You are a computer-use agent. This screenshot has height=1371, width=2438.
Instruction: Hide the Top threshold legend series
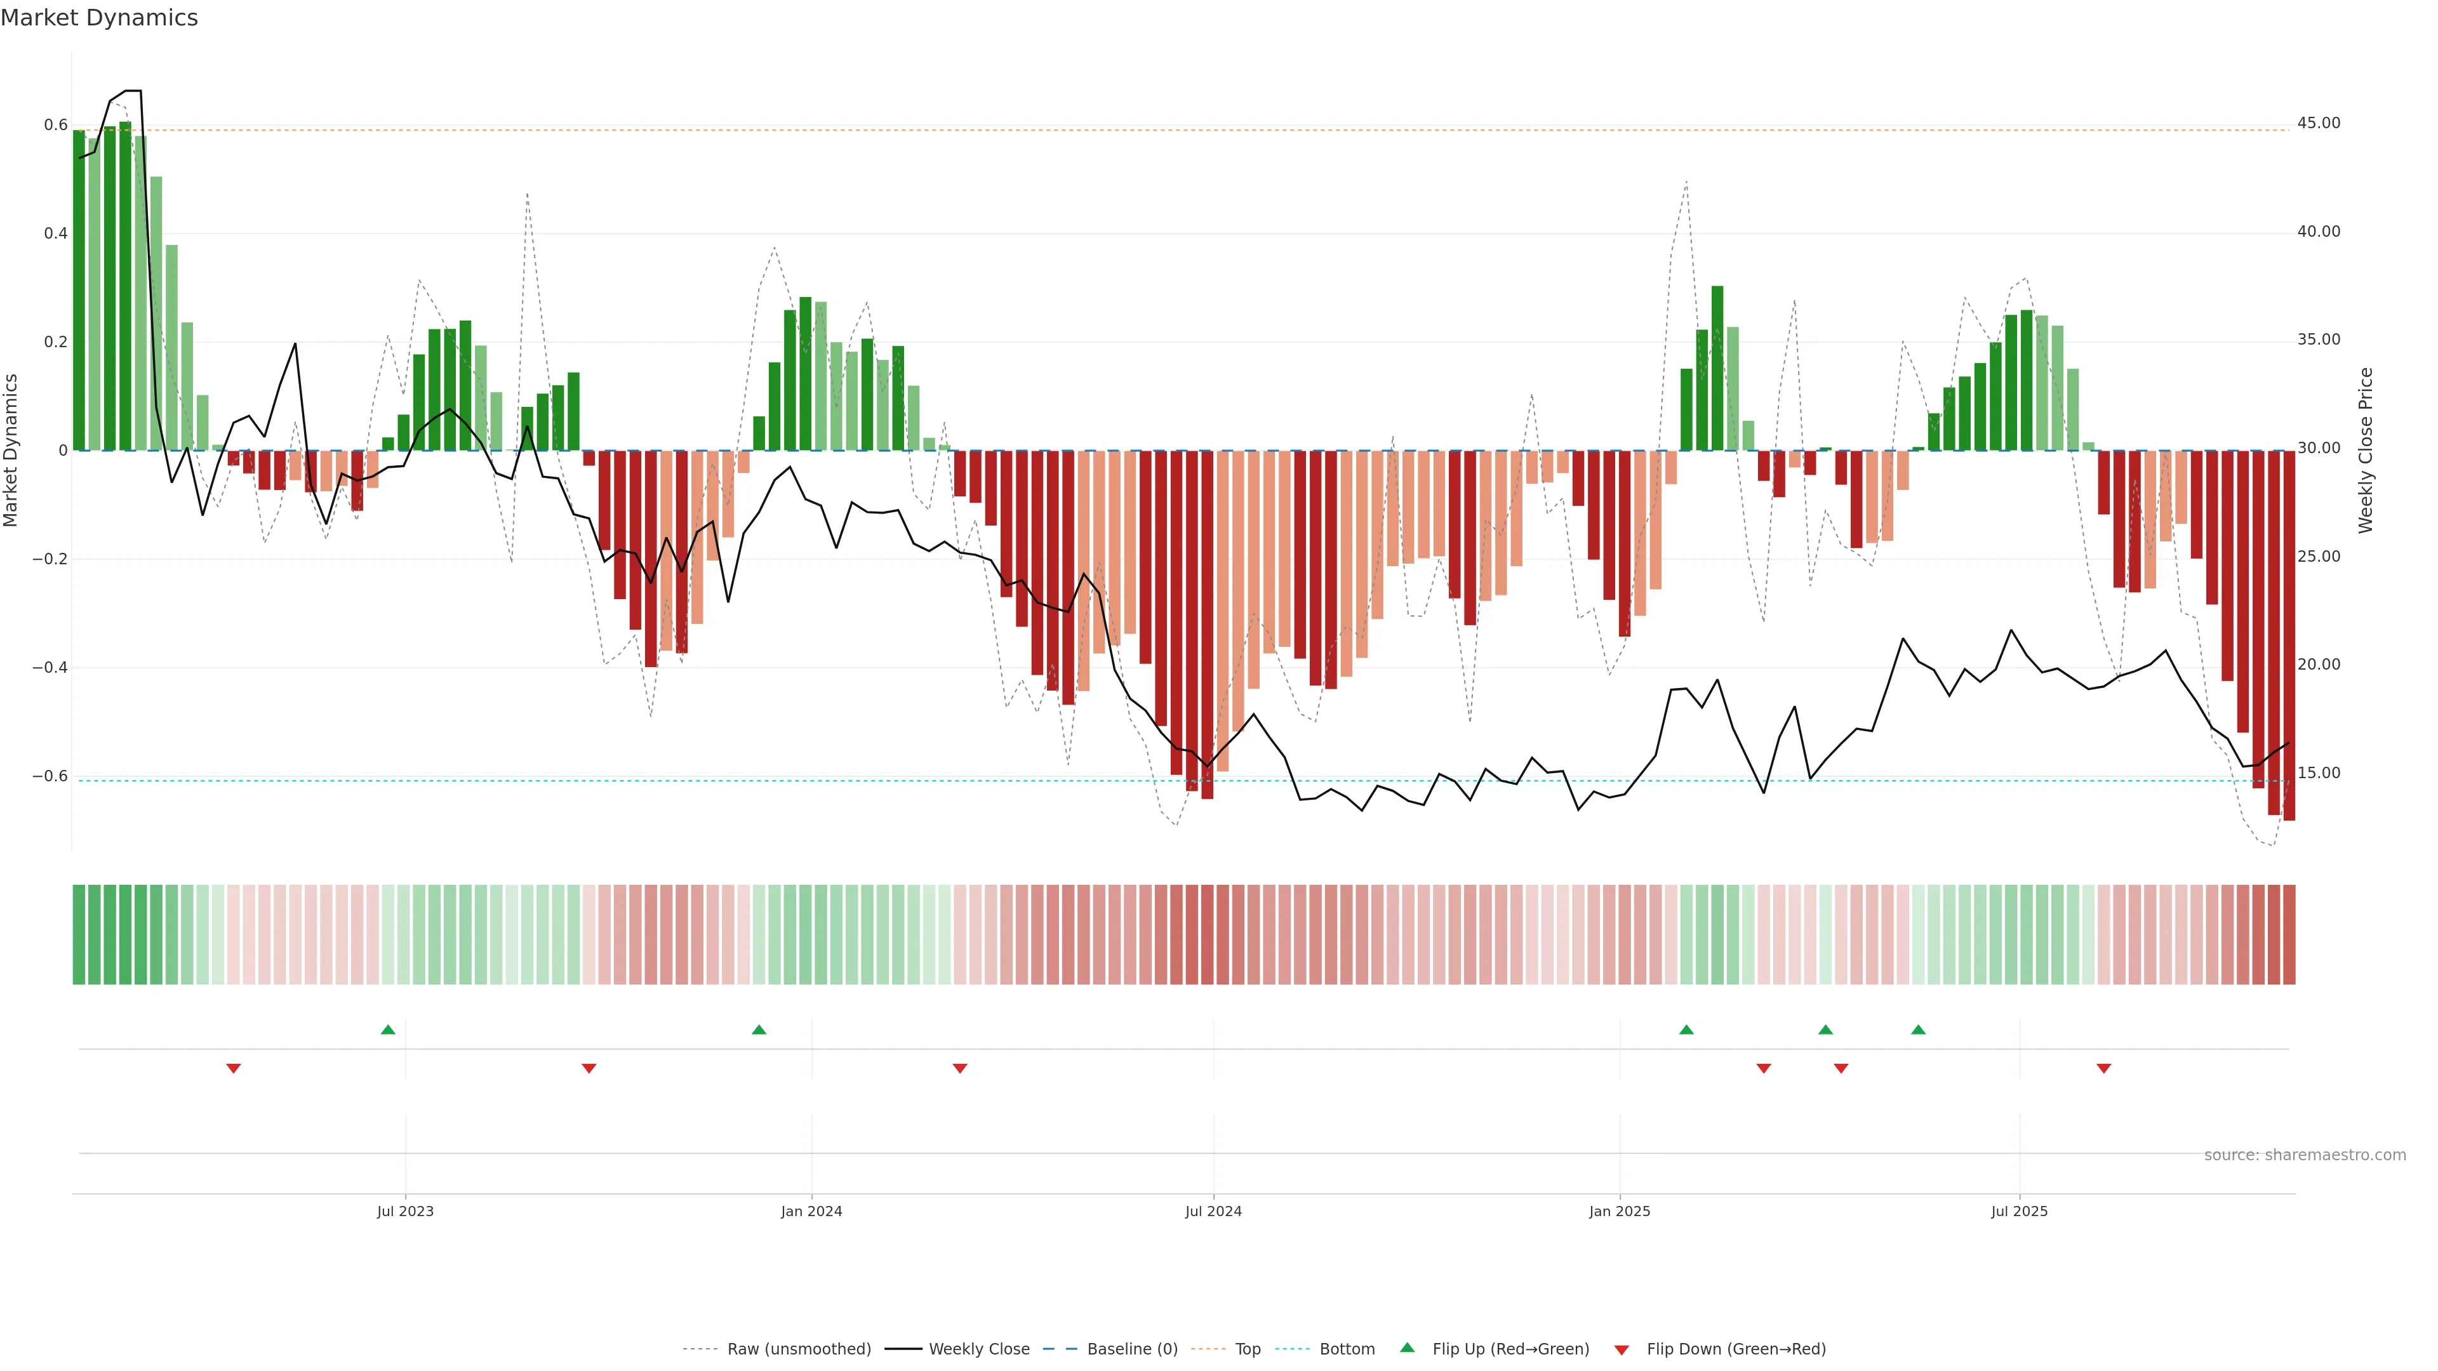[x=1248, y=1349]
